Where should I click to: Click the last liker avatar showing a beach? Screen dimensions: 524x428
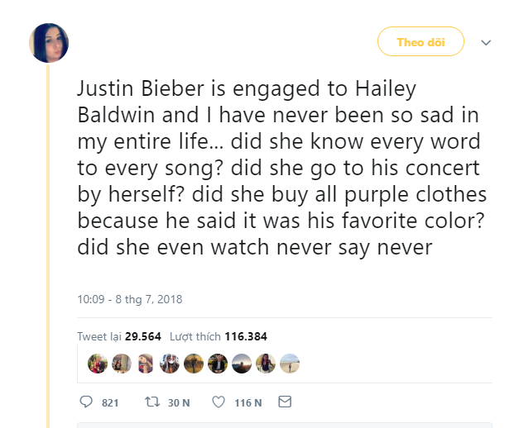[x=289, y=364]
